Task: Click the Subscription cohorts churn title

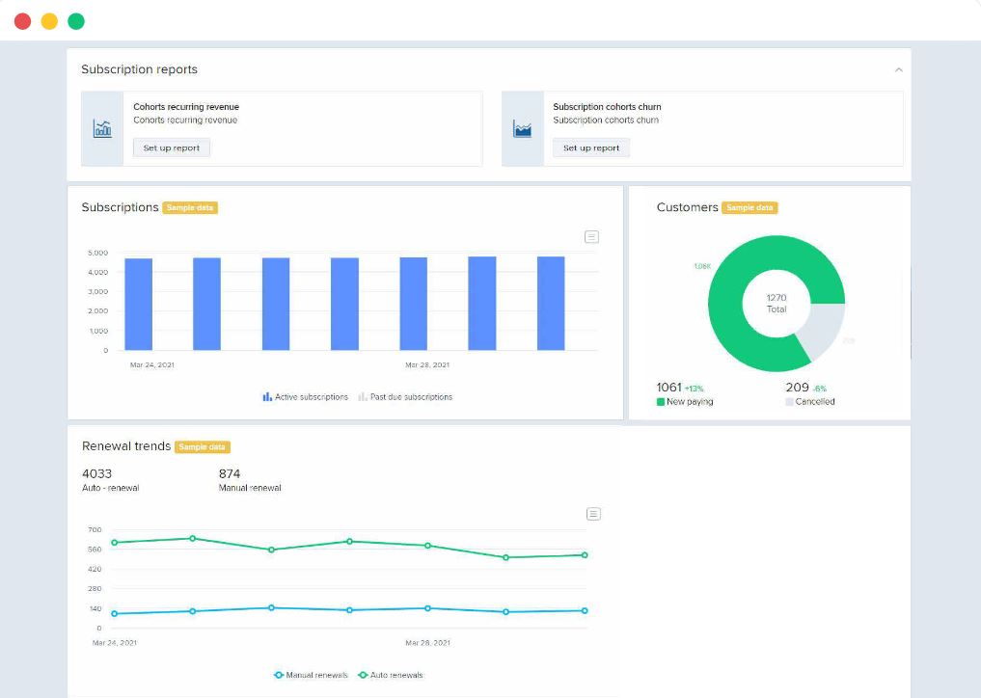Action: coord(607,107)
